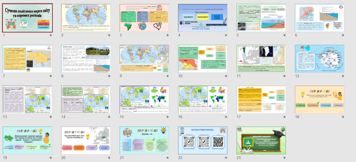Select slide 6 thumbnail
This screenshot has height=162, width=356.
[320, 18]
